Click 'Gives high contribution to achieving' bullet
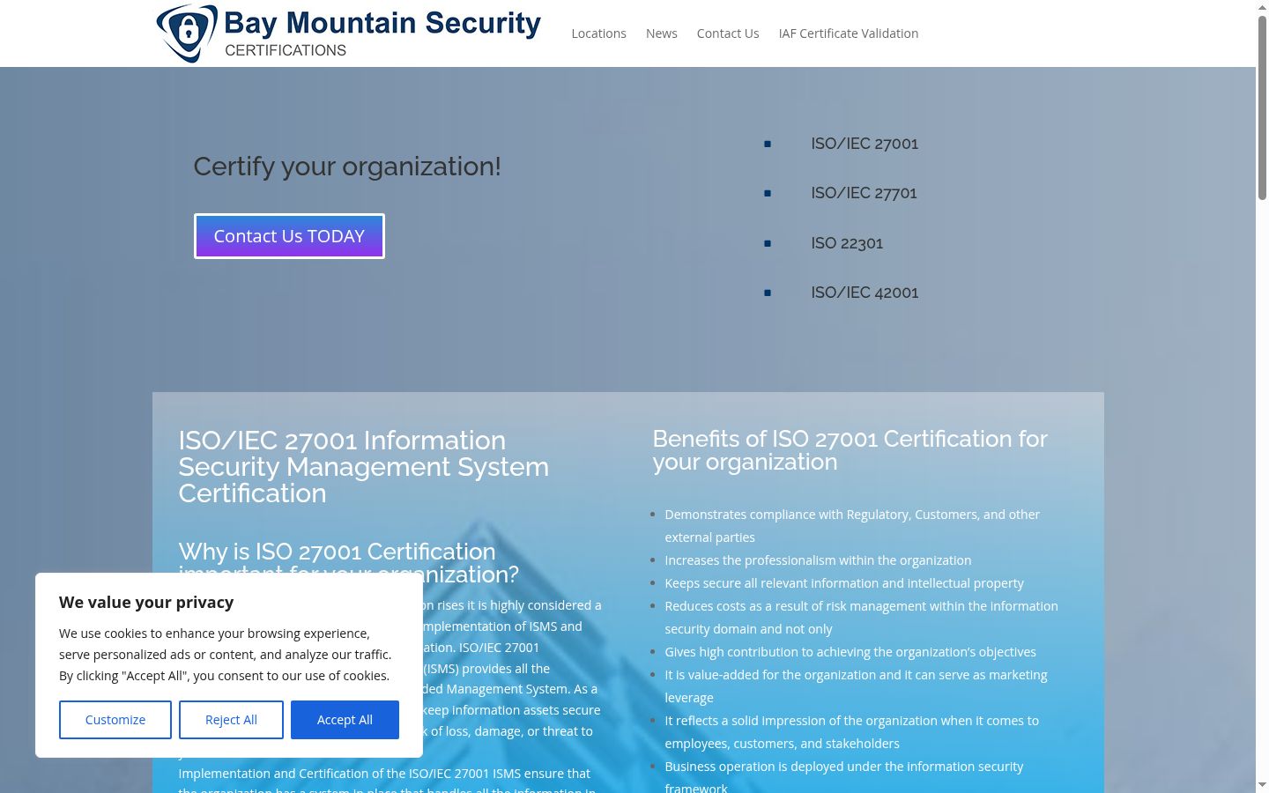The image size is (1269, 793). tap(850, 652)
